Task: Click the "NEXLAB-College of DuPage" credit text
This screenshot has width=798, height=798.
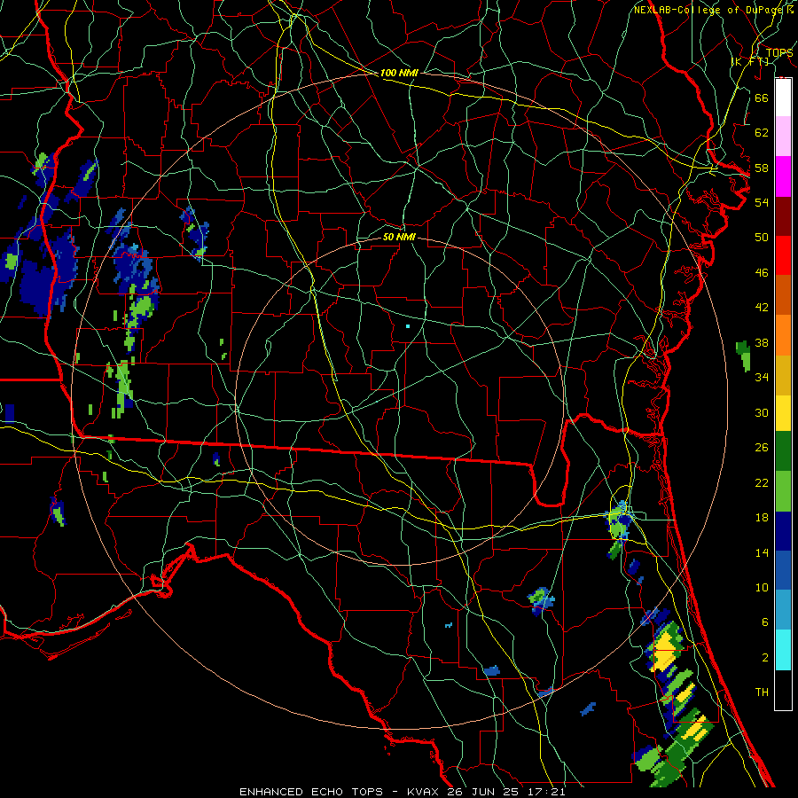Action: point(707,10)
